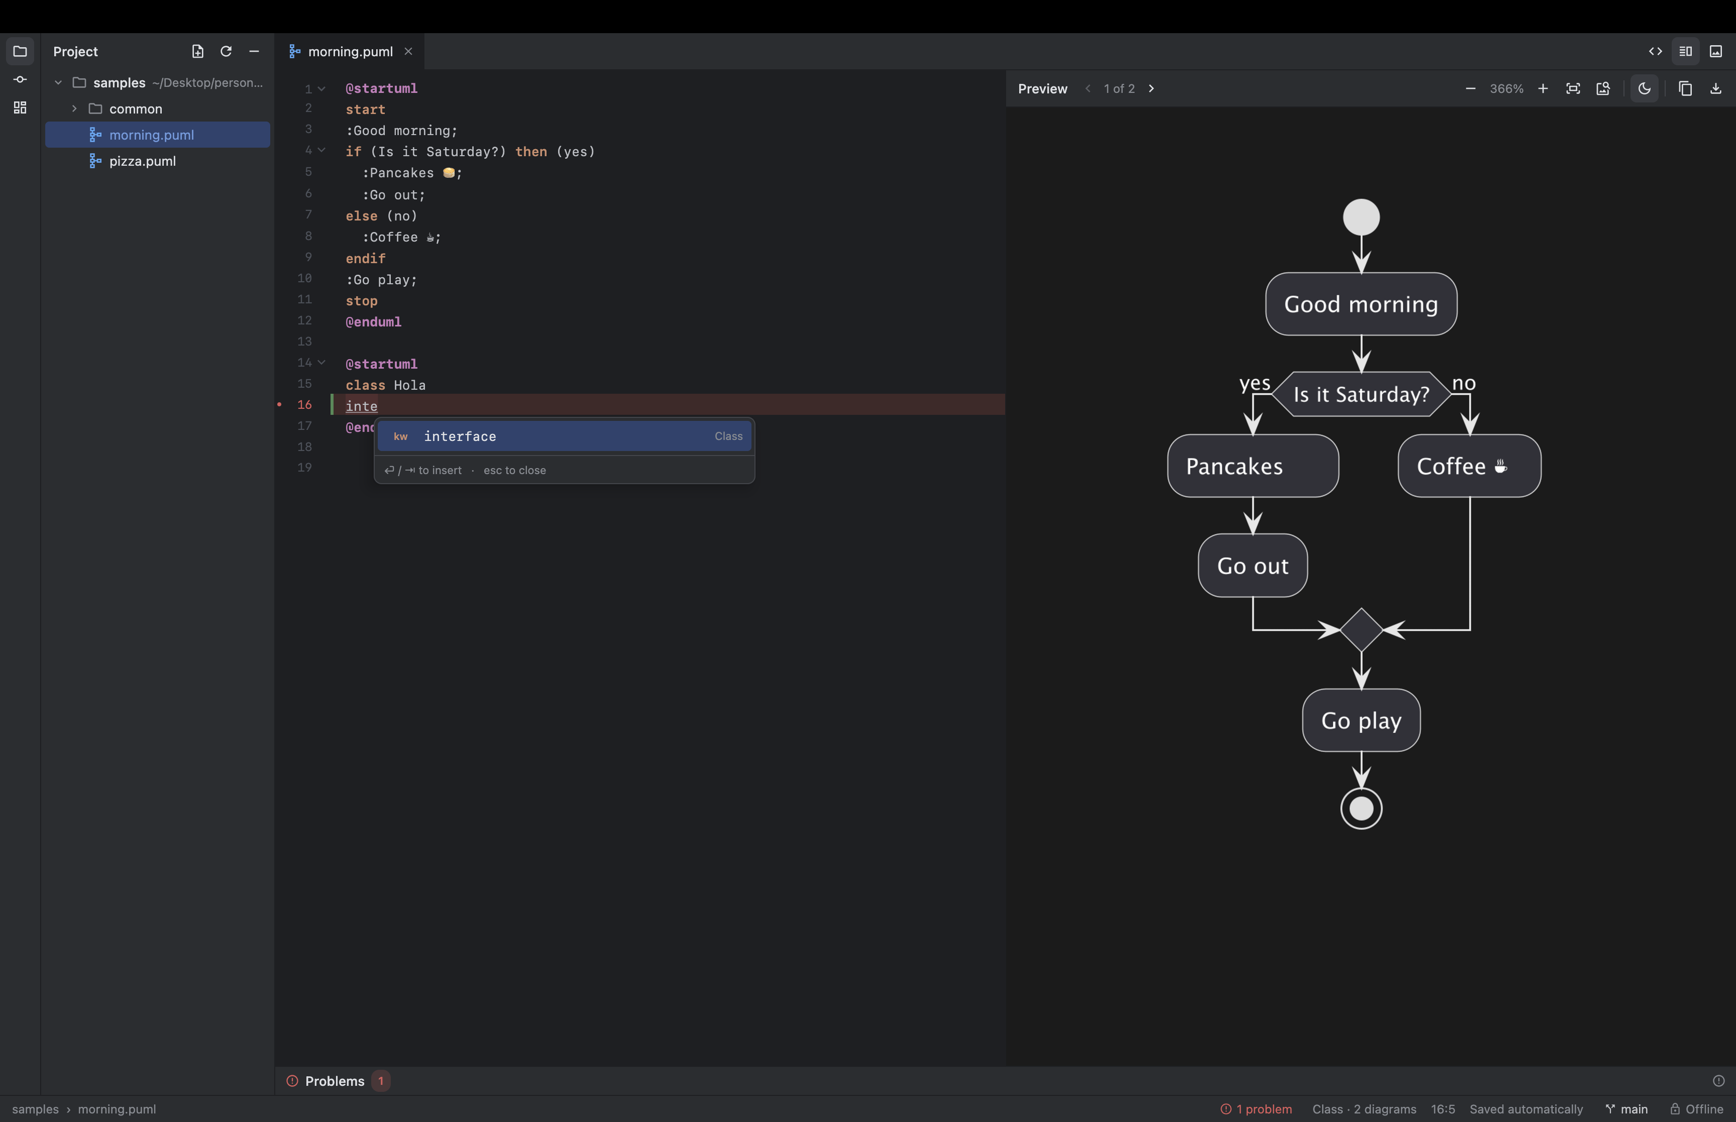
Task: Click the 366% zoom level value
Action: click(1506, 88)
